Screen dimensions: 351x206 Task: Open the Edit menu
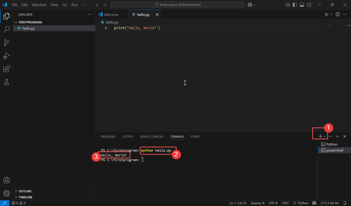pyautogui.click(x=24, y=5)
